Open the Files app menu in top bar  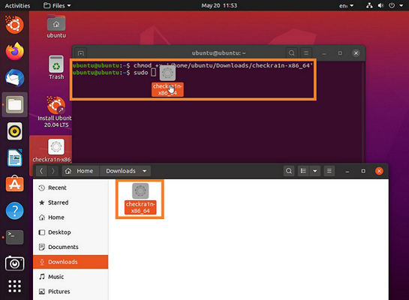click(x=57, y=5)
